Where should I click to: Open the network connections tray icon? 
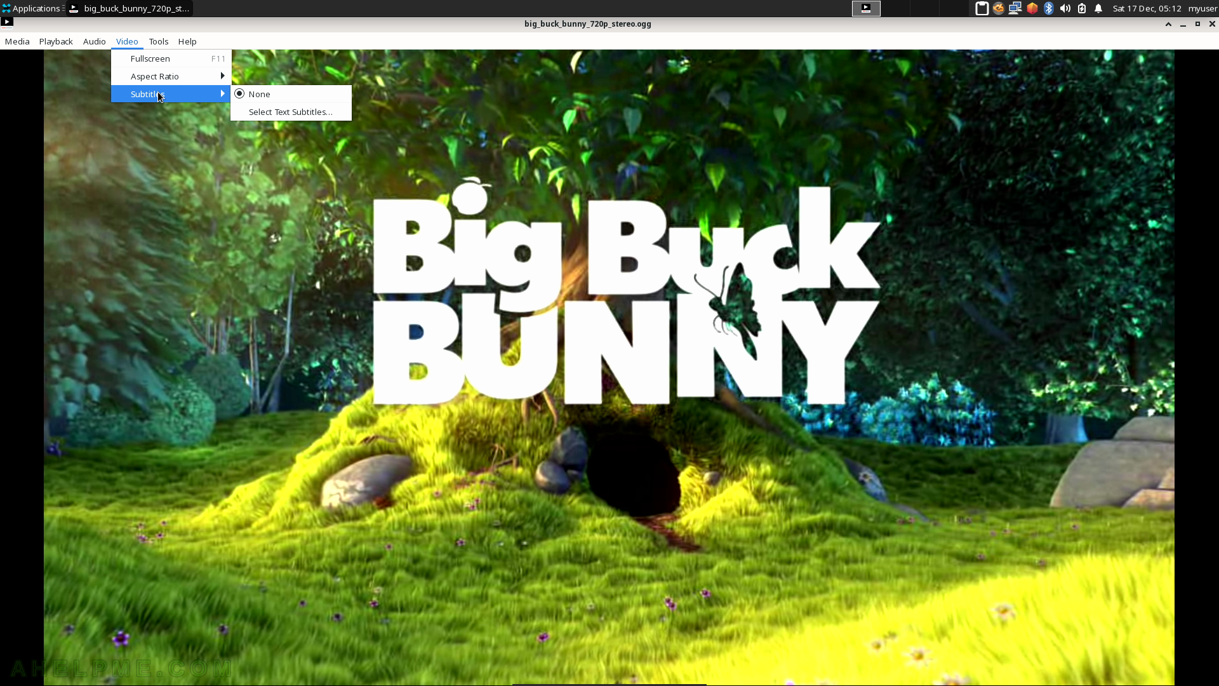(1015, 8)
